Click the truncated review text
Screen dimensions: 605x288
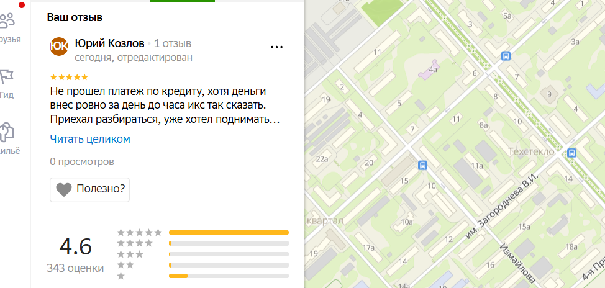pos(165,106)
